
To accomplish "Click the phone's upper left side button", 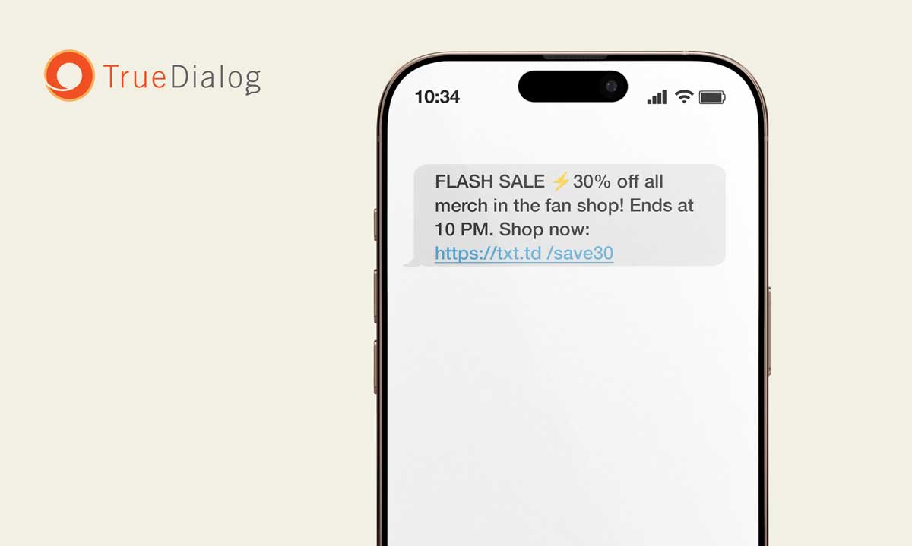I will tap(375, 225).
